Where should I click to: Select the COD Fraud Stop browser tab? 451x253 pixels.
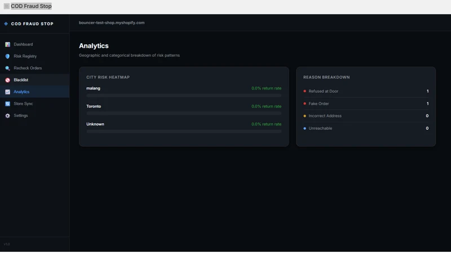click(28, 6)
